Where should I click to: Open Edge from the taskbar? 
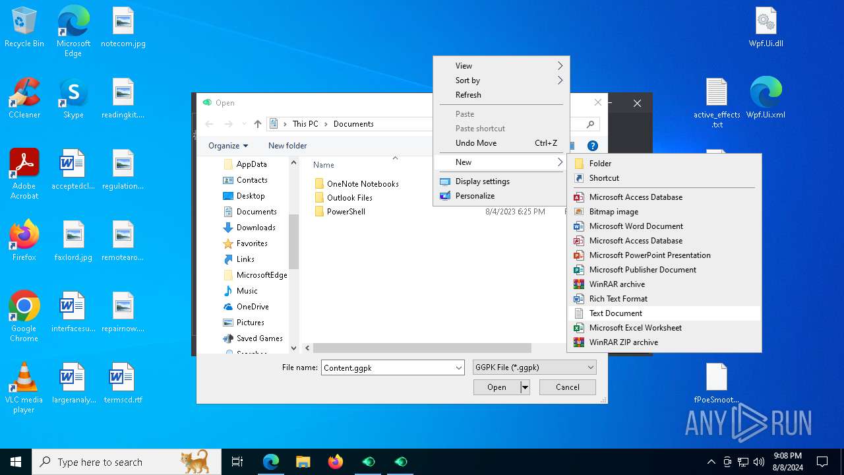tap(271, 462)
